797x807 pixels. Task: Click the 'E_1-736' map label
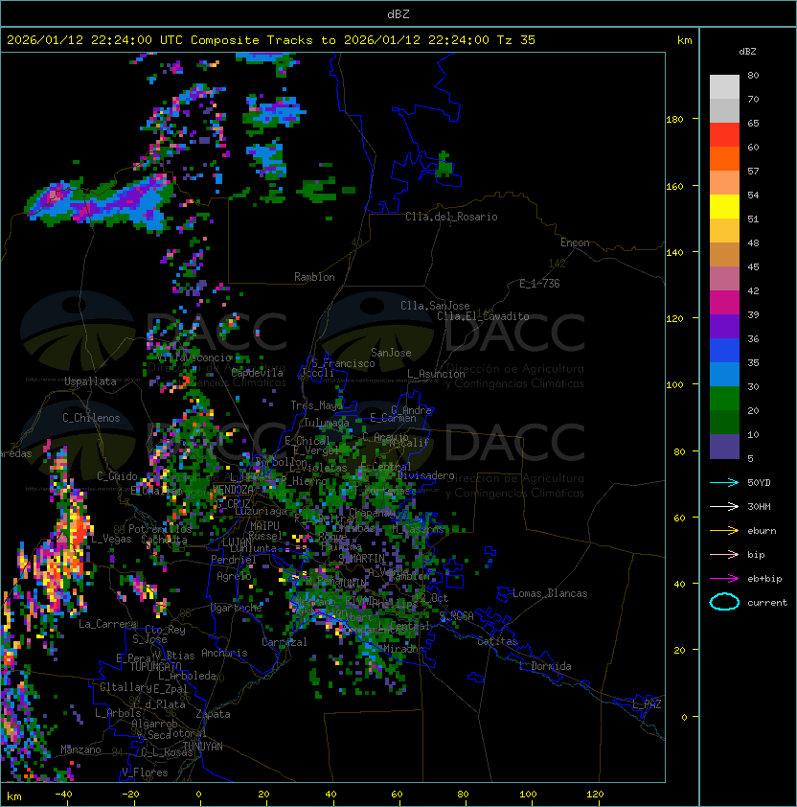[539, 284]
